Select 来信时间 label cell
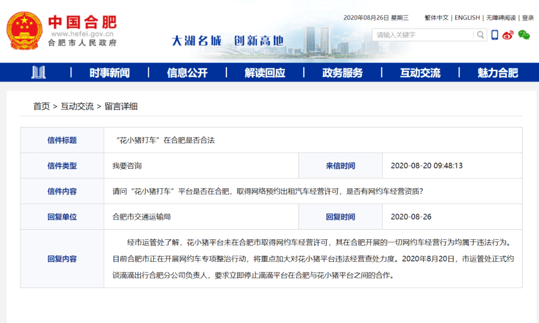 click(340, 166)
